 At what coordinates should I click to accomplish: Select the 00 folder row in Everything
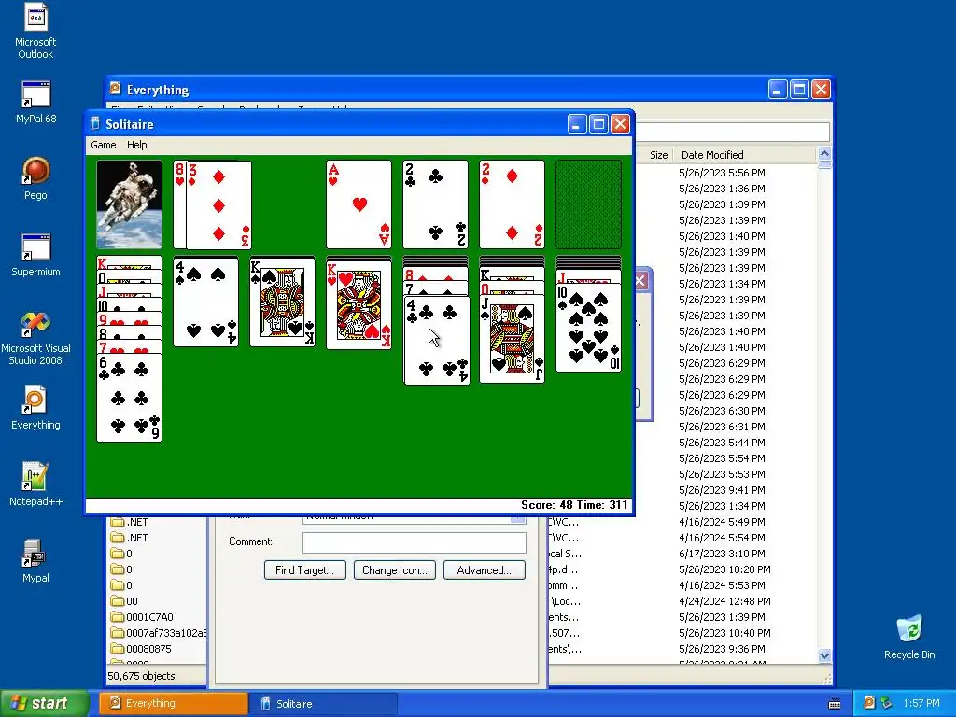[125, 601]
